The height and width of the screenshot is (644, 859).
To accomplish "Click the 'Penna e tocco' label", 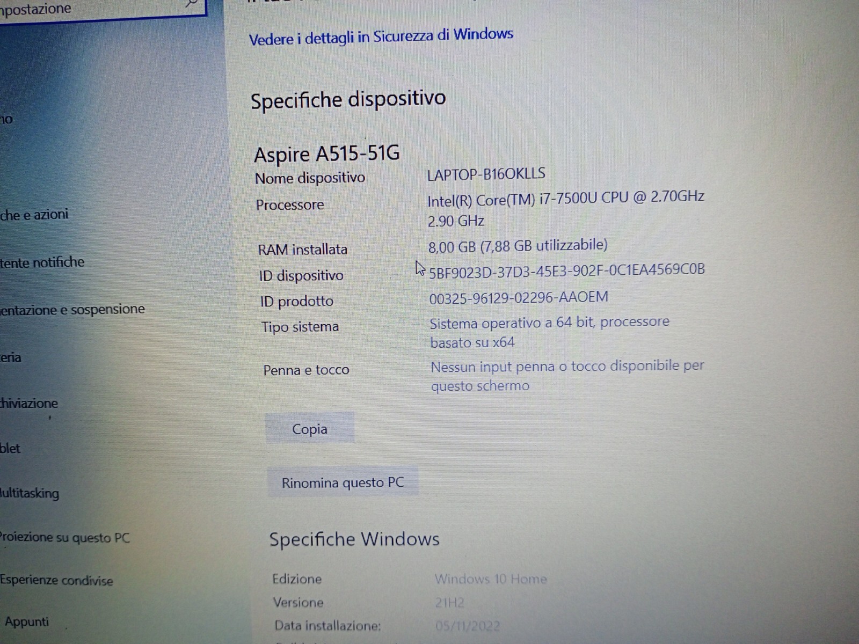I will pos(306,370).
